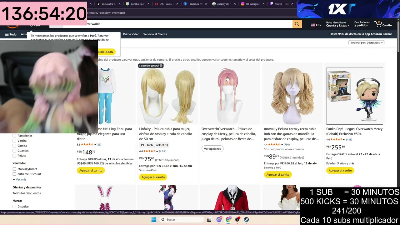Add morvally wig to cart

tap(278, 175)
